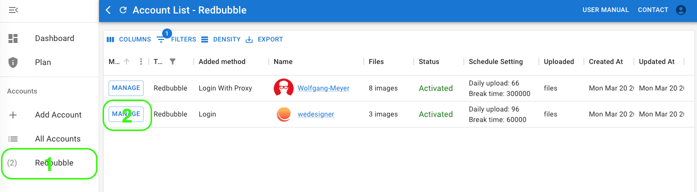
Task: Click Wolfgang-Meyer's avatar thumbnail
Action: coord(284,88)
